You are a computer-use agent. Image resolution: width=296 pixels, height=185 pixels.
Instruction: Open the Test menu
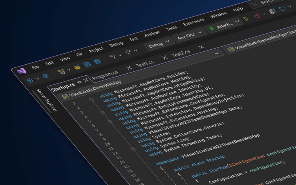(133, 39)
